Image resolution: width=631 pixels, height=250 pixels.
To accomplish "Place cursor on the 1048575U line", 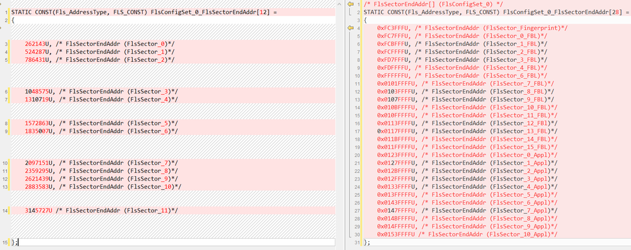I will [173, 92].
